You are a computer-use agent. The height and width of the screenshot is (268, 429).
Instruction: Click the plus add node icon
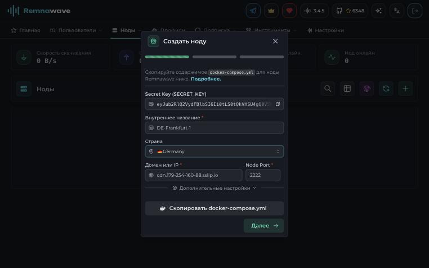tap(405, 89)
